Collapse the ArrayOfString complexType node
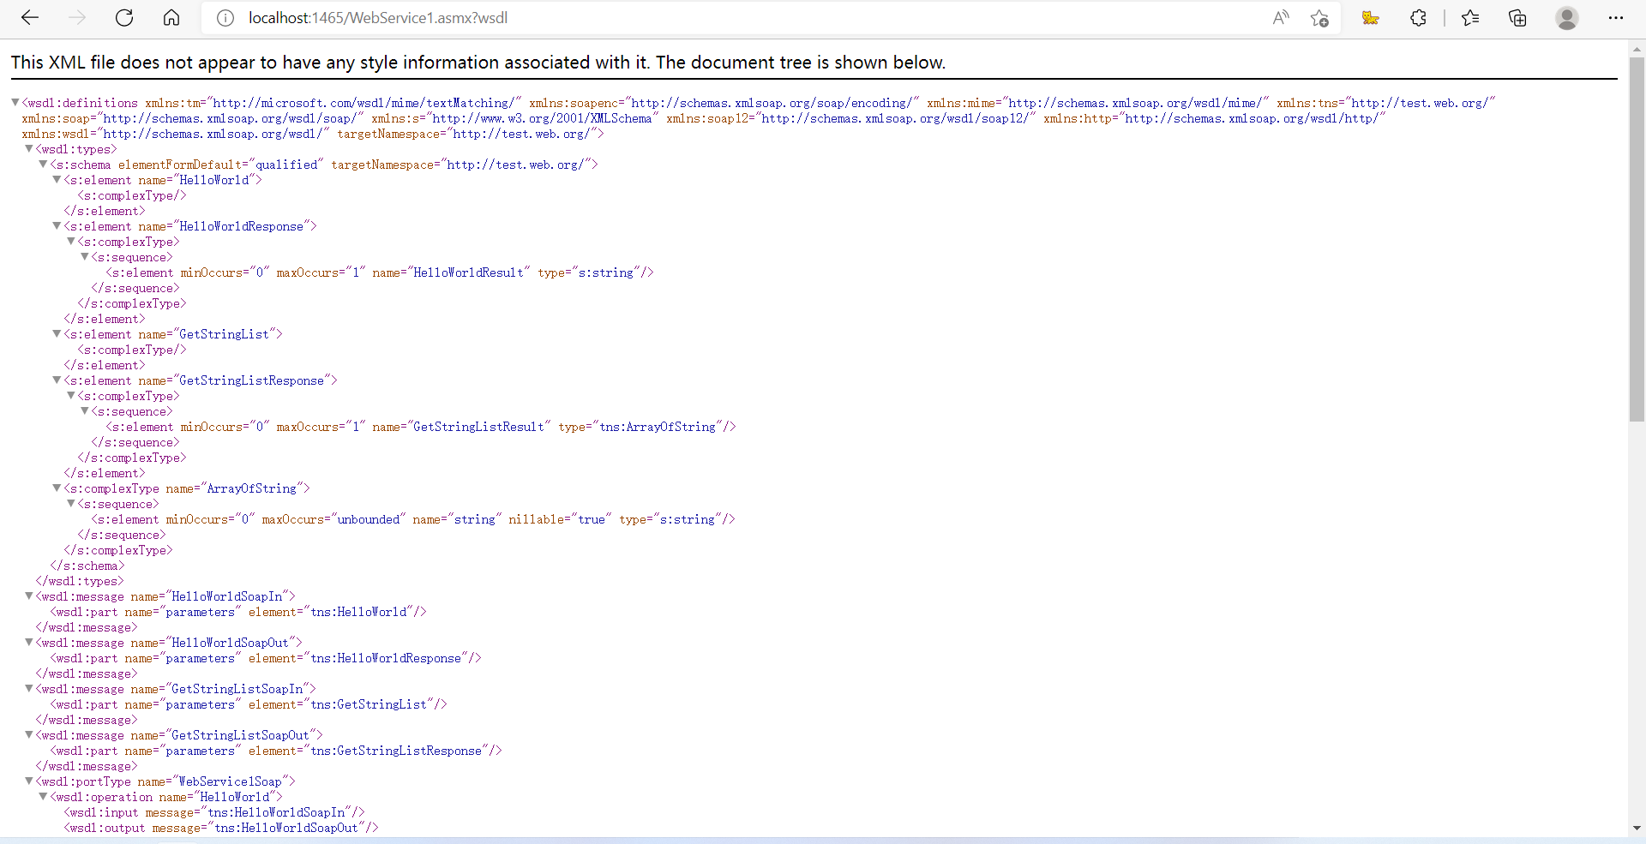This screenshot has width=1646, height=844. pyautogui.click(x=56, y=488)
